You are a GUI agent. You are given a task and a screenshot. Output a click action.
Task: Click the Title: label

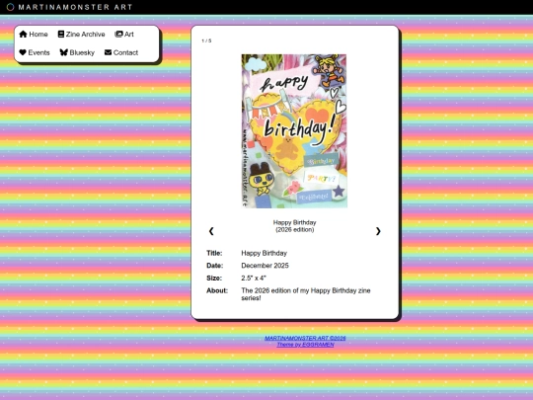point(214,253)
